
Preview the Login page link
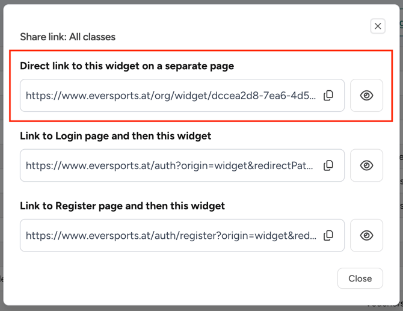click(366, 165)
